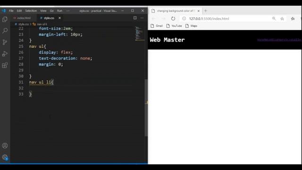The image size is (302, 170).
Task: Open the browser zoom magnifier icon
Action: tap(274, 18)
